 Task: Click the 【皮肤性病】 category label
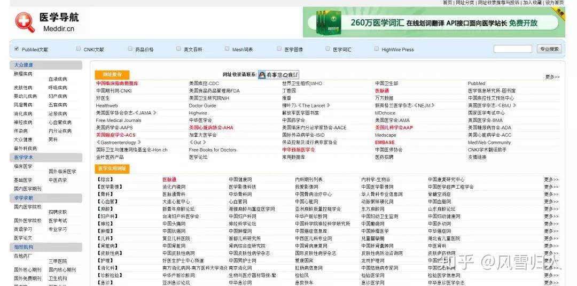[x=110, y=253]
